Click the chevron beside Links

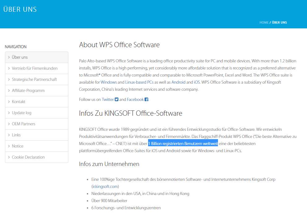[9, 135]
